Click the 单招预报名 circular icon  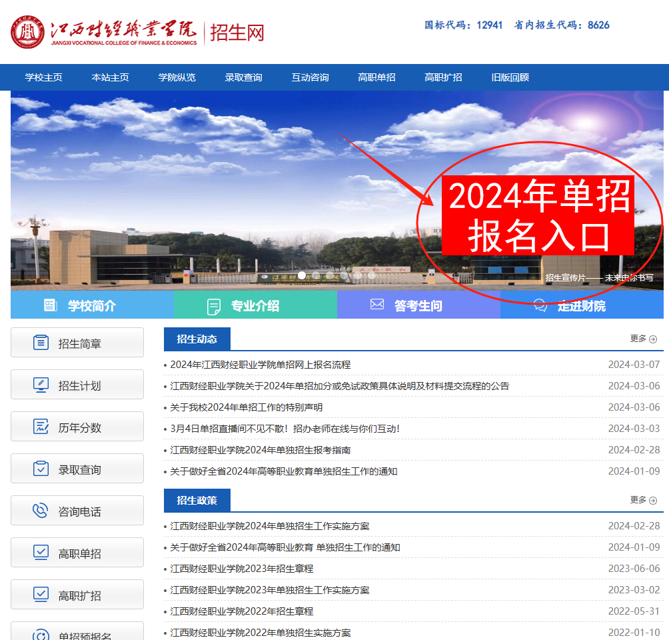[x=41, y=635]
